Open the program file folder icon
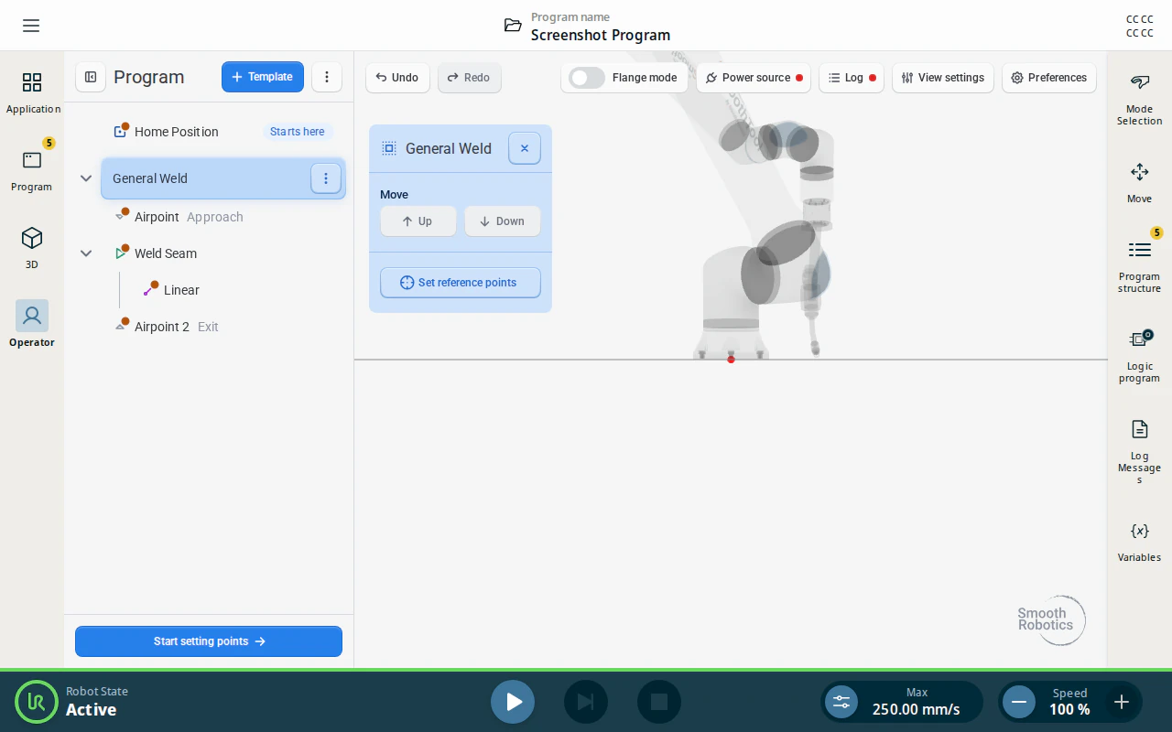The image size is (1172, 732). [513, 26]
